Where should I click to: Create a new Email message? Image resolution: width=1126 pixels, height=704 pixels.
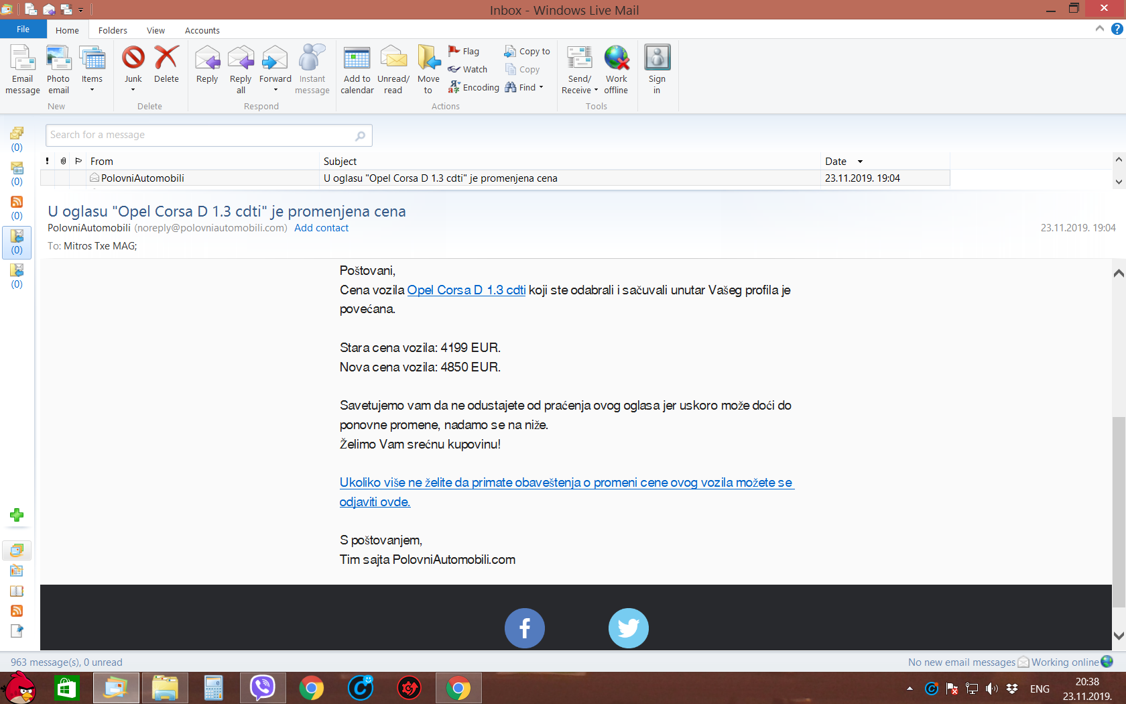pos(23,70)
